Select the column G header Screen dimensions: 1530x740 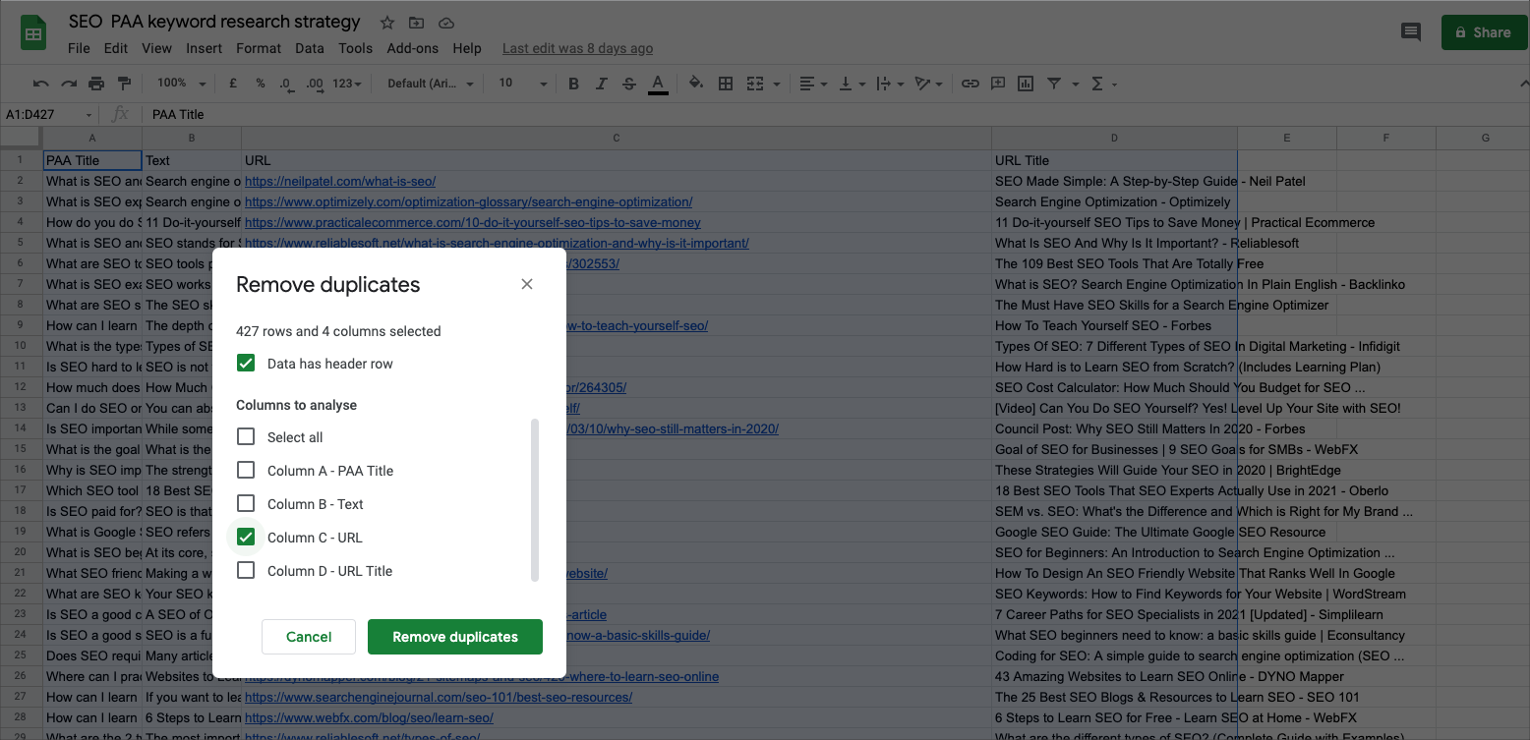(x=1484, y=138)
